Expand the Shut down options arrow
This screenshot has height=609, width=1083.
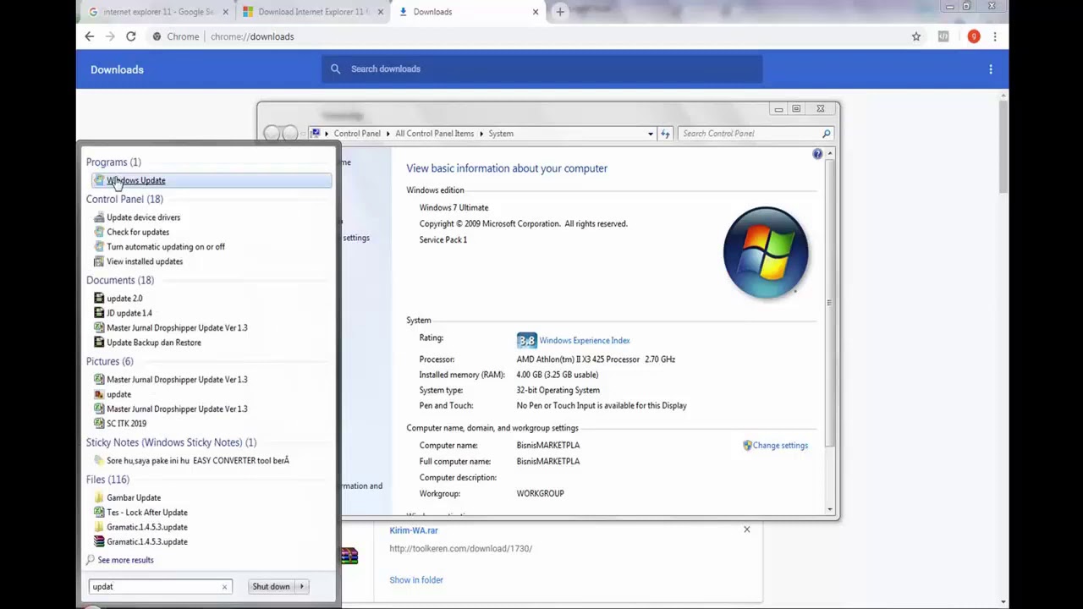click(301, 586)
